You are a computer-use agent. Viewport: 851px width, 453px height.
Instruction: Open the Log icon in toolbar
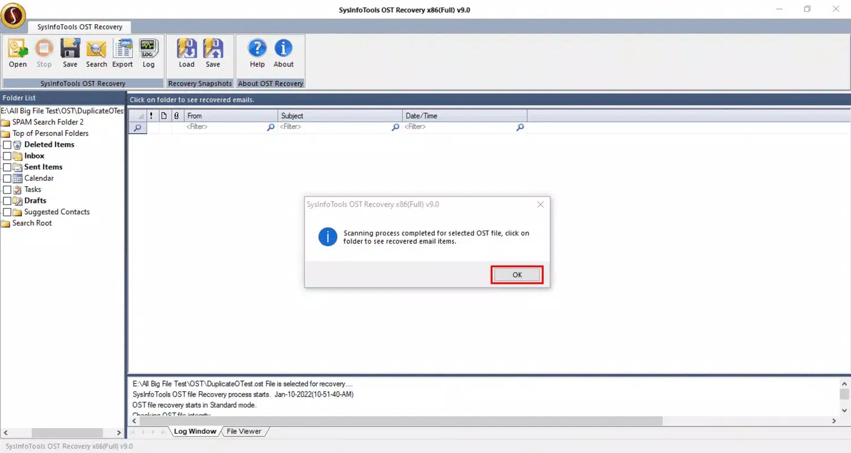[x=148, y=53]
